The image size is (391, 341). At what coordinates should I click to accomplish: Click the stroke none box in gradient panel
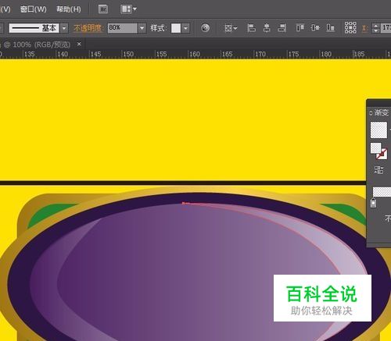382,155
